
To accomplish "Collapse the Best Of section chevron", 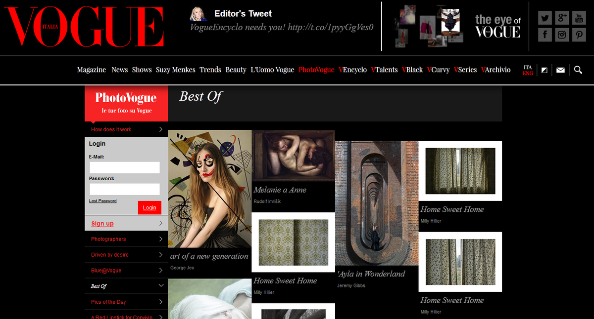I will 161,286.
